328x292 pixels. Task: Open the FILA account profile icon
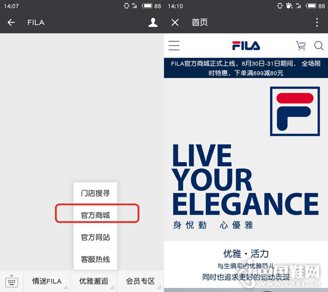pyautogui.click(x=153, y=23)
